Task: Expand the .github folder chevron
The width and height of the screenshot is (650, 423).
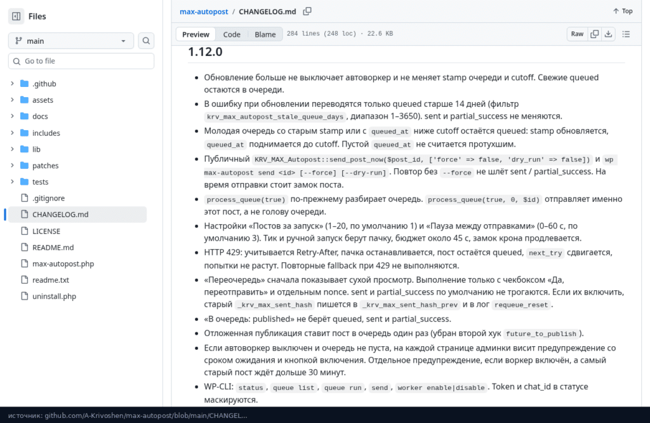Action: [x=12, y=83]
